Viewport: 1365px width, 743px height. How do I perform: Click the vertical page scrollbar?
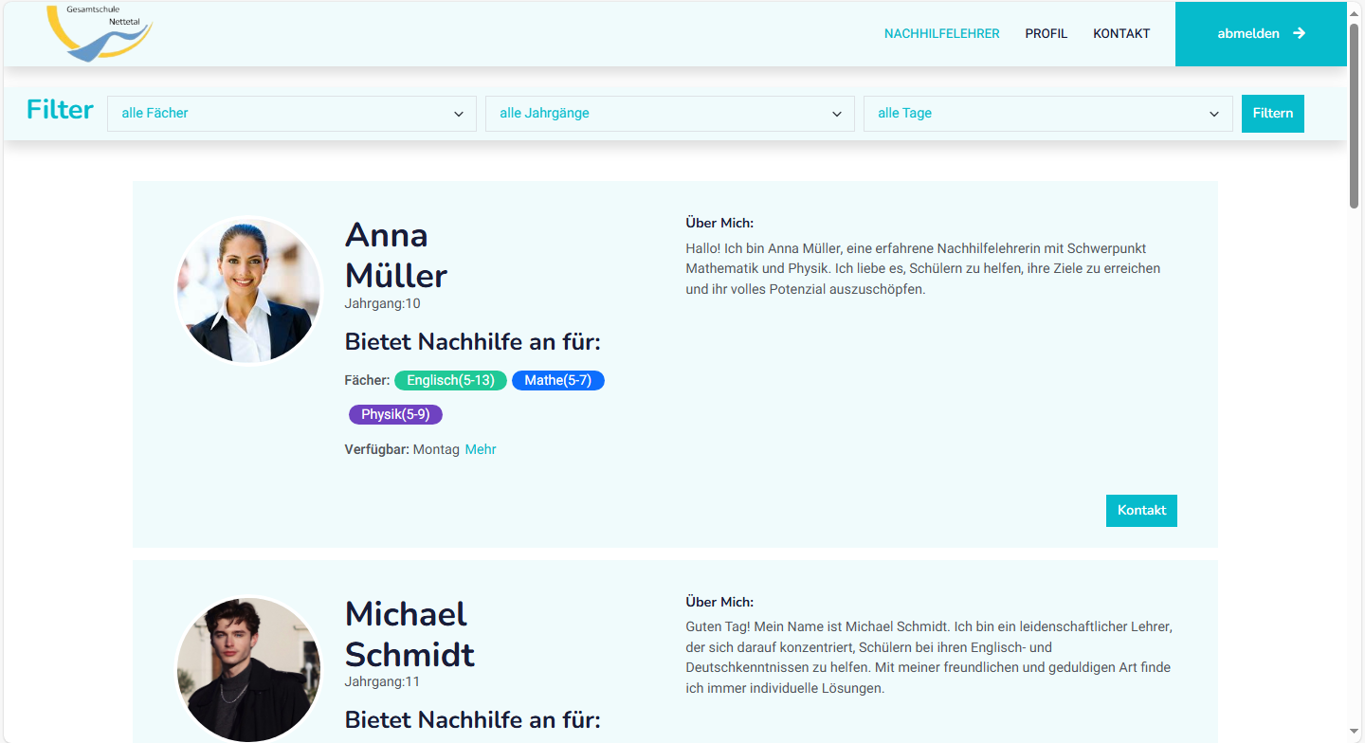(x=1355, y=114)
